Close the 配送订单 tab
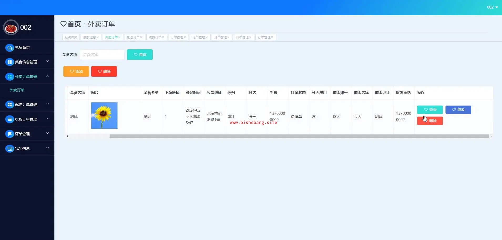 [x=141, y=37]
